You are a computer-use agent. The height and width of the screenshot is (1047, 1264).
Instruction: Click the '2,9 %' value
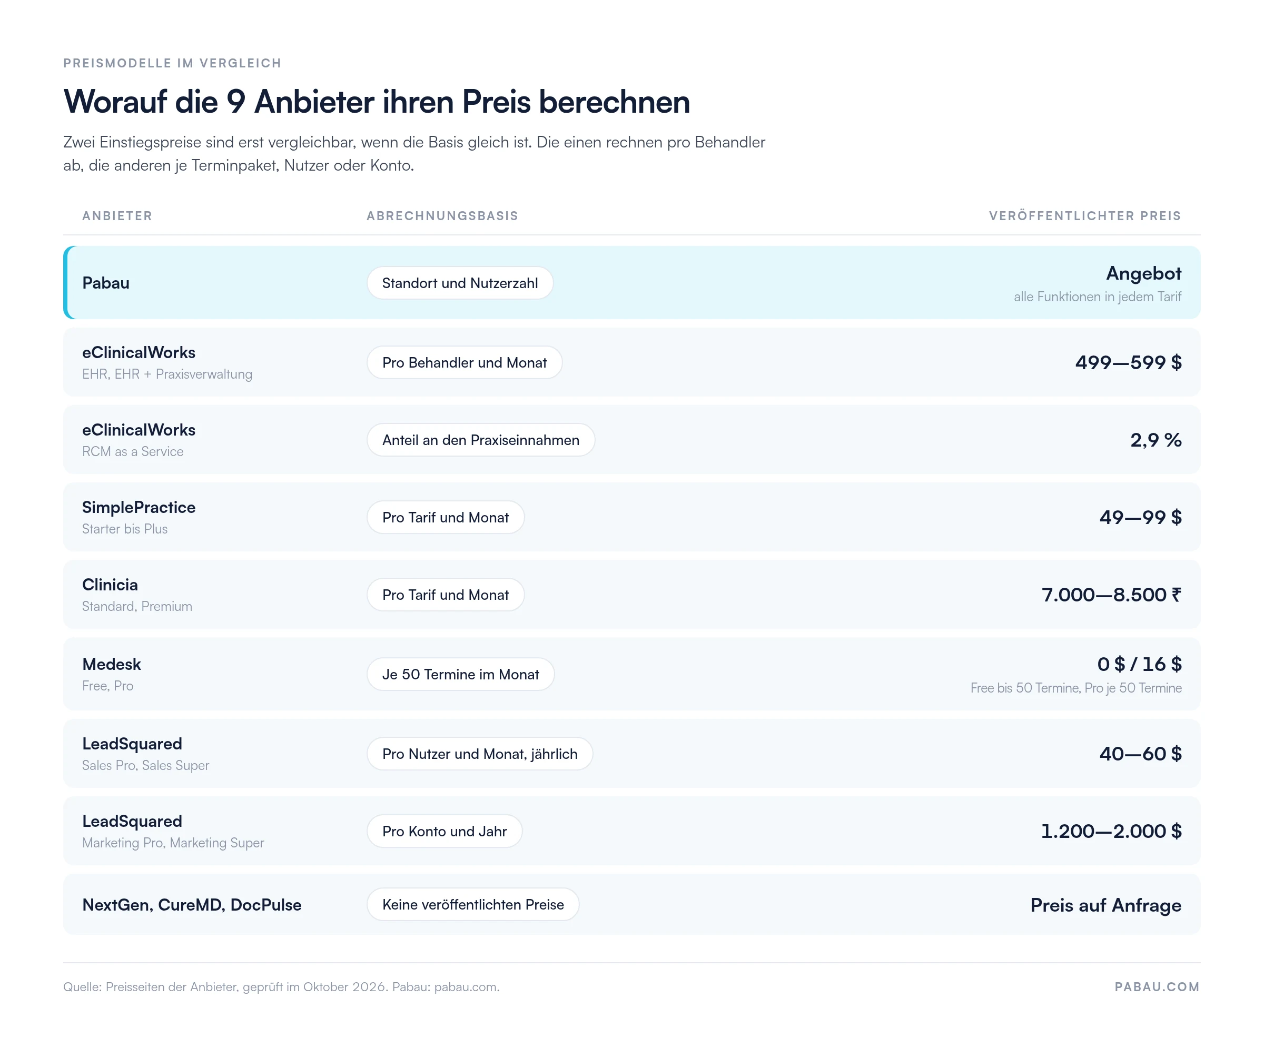click(x=1156, y=440)
